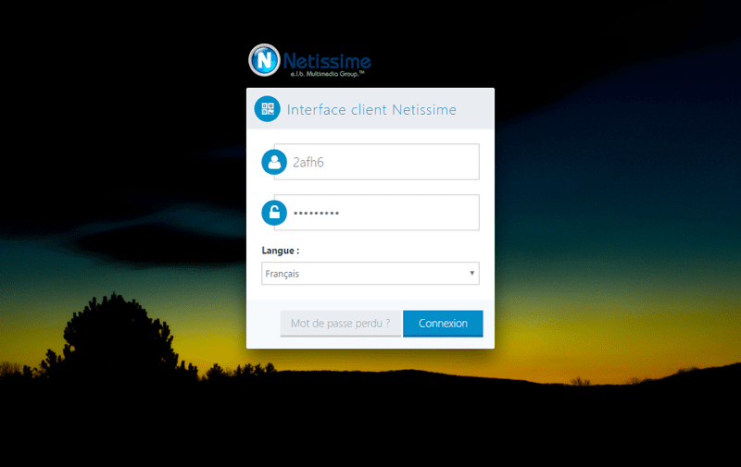Click the Netissime wordmark beside the logo

point(327,60)
